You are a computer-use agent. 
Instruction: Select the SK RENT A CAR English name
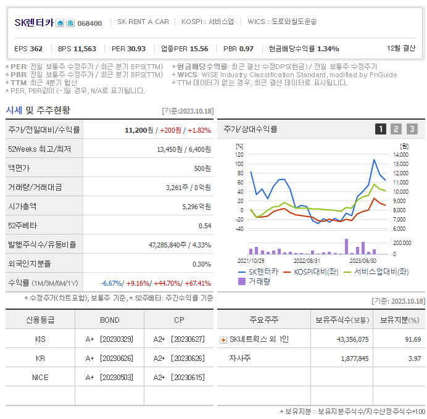pyautogui.click(x=143, y=22)
